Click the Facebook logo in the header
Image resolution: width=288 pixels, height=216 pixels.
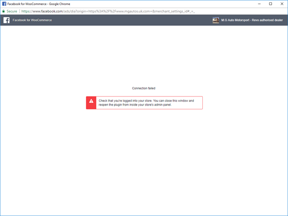click(6, 20)
